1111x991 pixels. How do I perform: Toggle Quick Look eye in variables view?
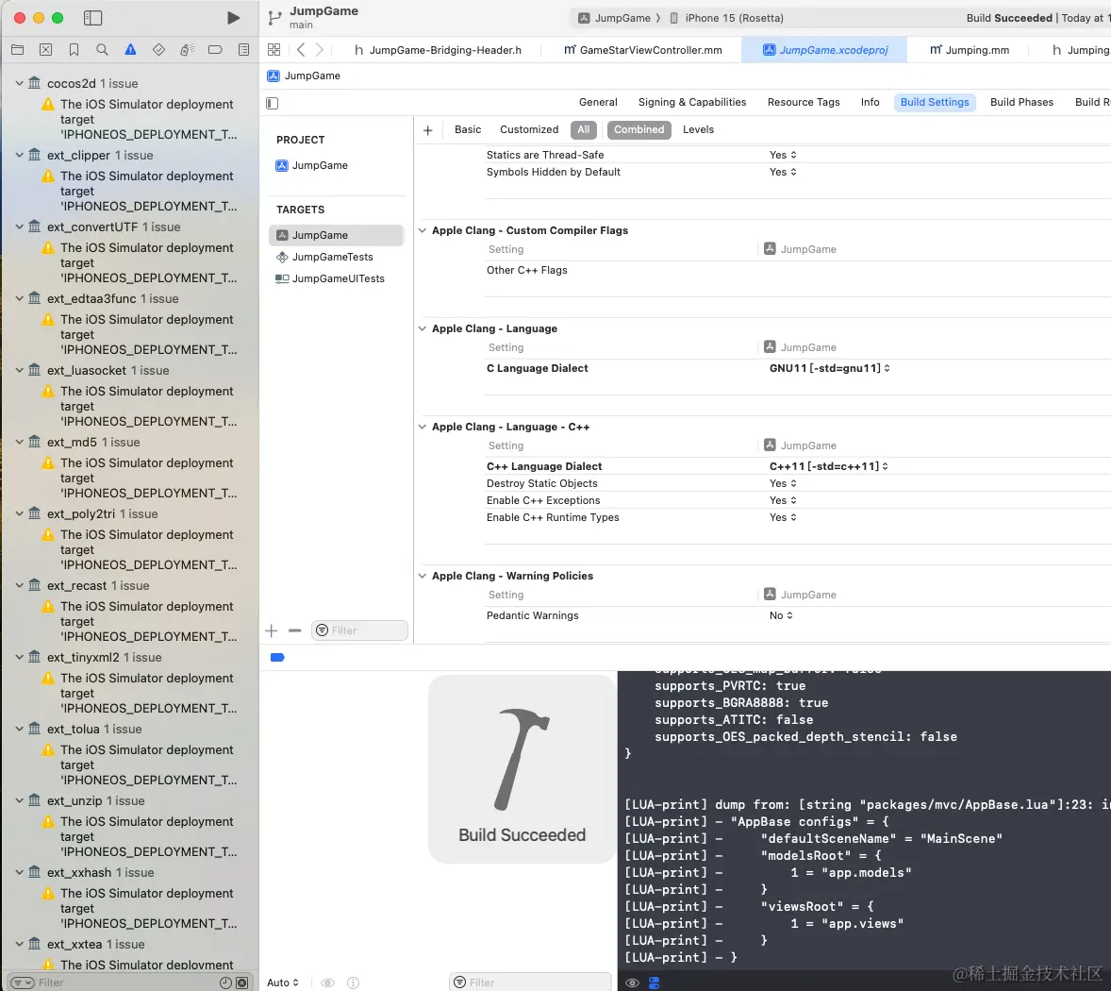(327, 983)
